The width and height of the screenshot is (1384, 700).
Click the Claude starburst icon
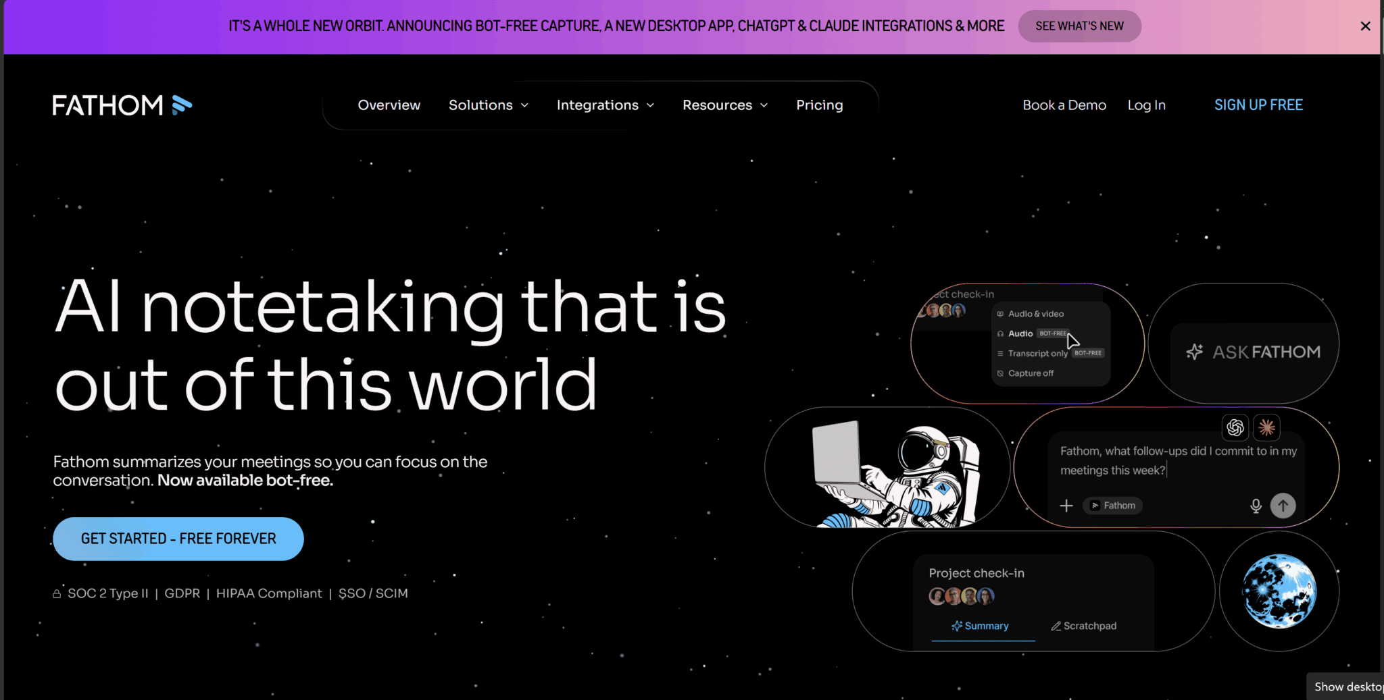click(x=1266, y=427)
